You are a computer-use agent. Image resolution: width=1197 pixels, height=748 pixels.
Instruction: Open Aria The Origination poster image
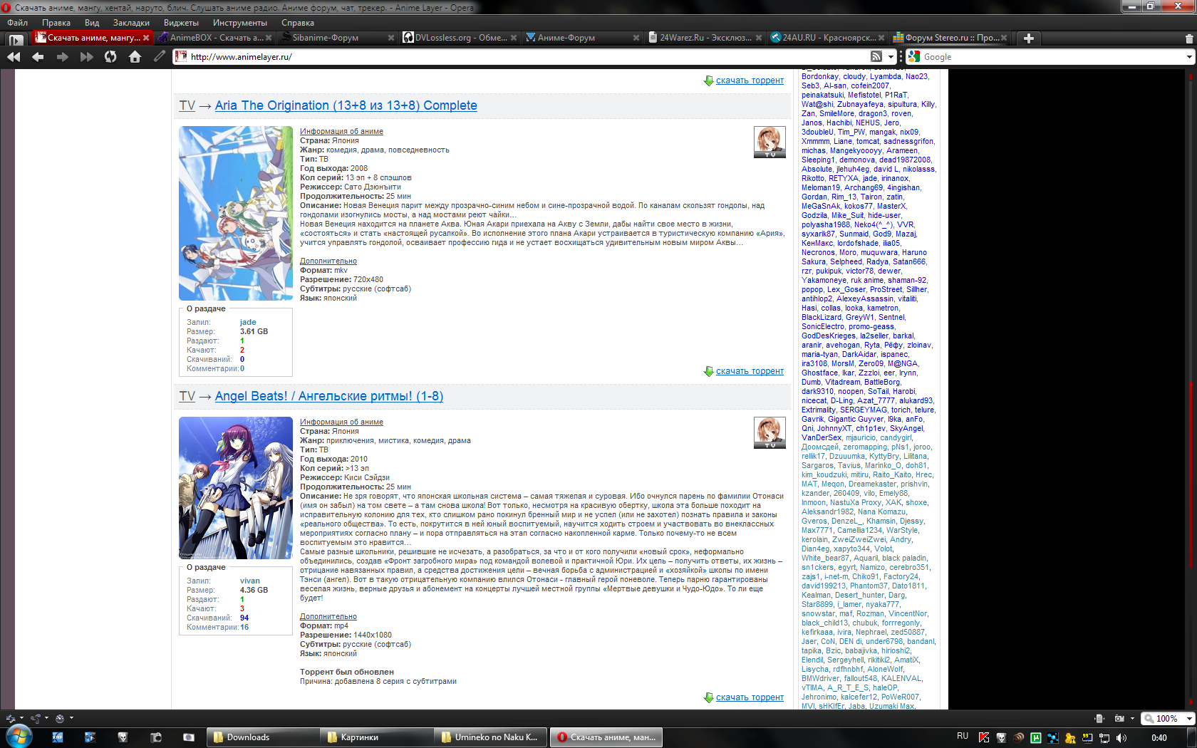tap(236, 213)
